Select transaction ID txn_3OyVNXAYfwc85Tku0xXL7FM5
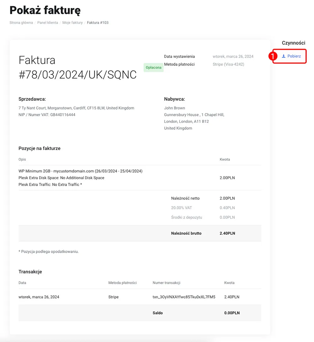Image resolution: width=314 pixels, height=342 pixels. pyautogui.click(x=184, y=297)
